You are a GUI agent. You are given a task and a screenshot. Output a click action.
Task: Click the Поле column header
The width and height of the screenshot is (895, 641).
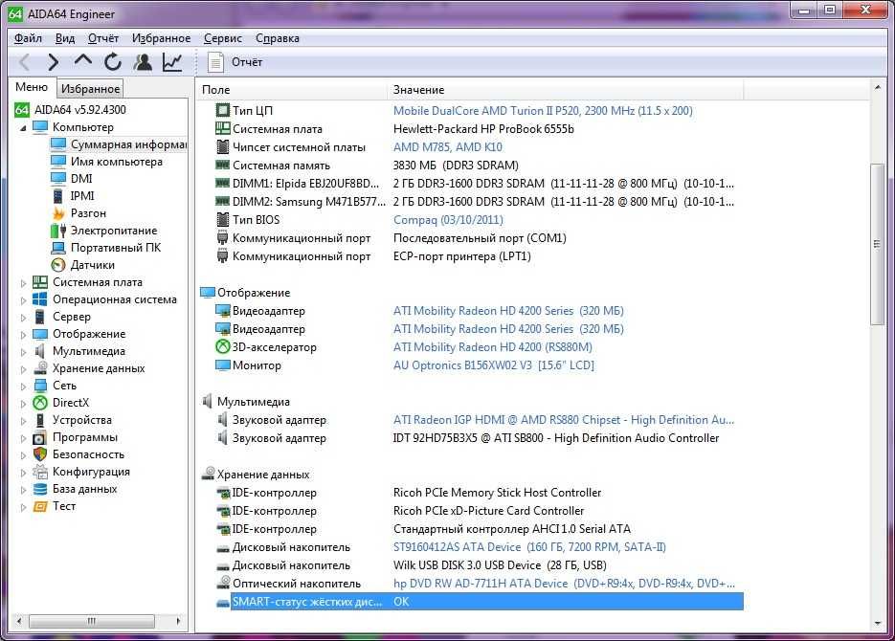292,90
